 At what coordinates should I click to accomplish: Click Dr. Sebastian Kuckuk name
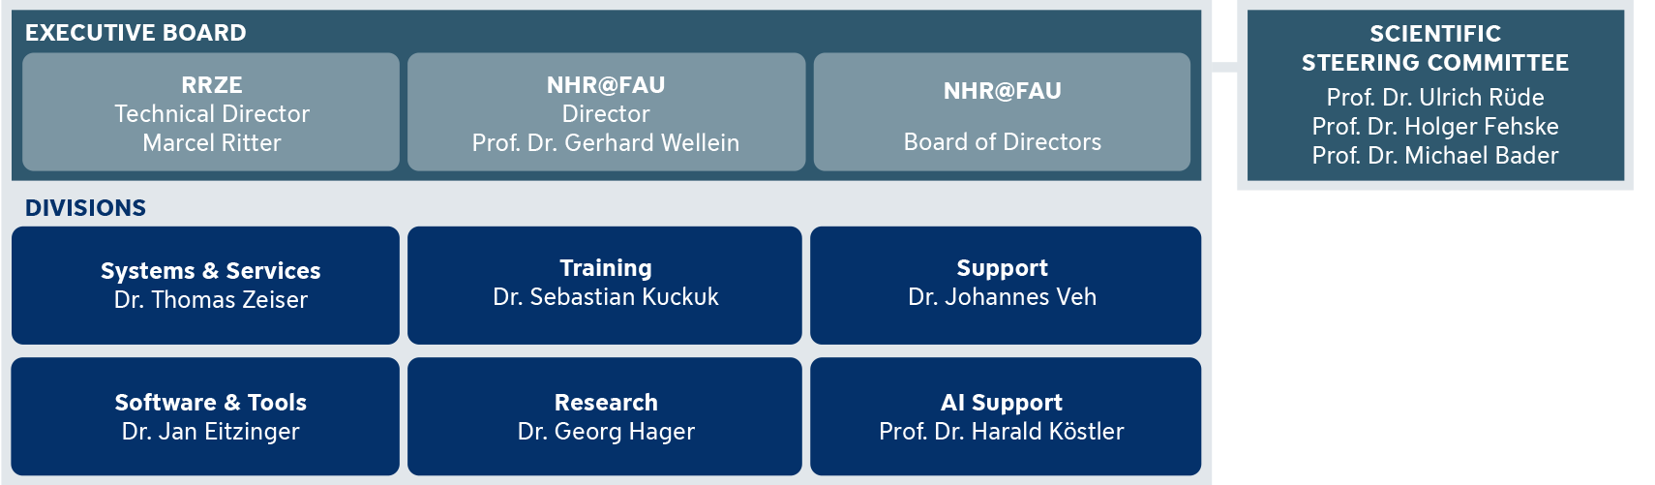[606, 297]
